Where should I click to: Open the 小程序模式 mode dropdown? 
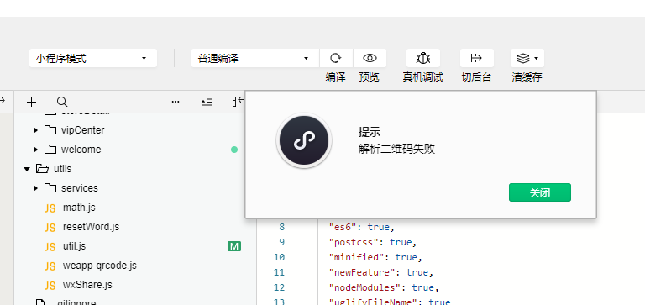pyautogui.click(x=93, y=58)
